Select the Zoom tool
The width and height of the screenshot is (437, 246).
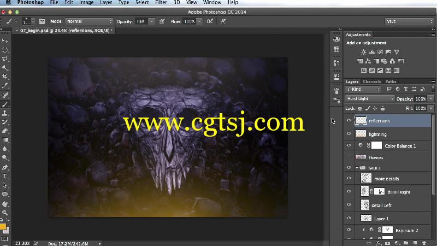[x=5, y=213]
